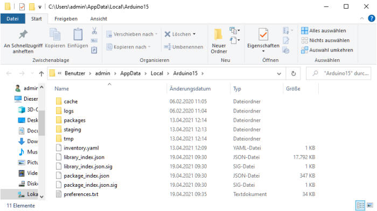Open recent locations dropdown arrow
377x211 pixels.
click(x=32, y=74)
